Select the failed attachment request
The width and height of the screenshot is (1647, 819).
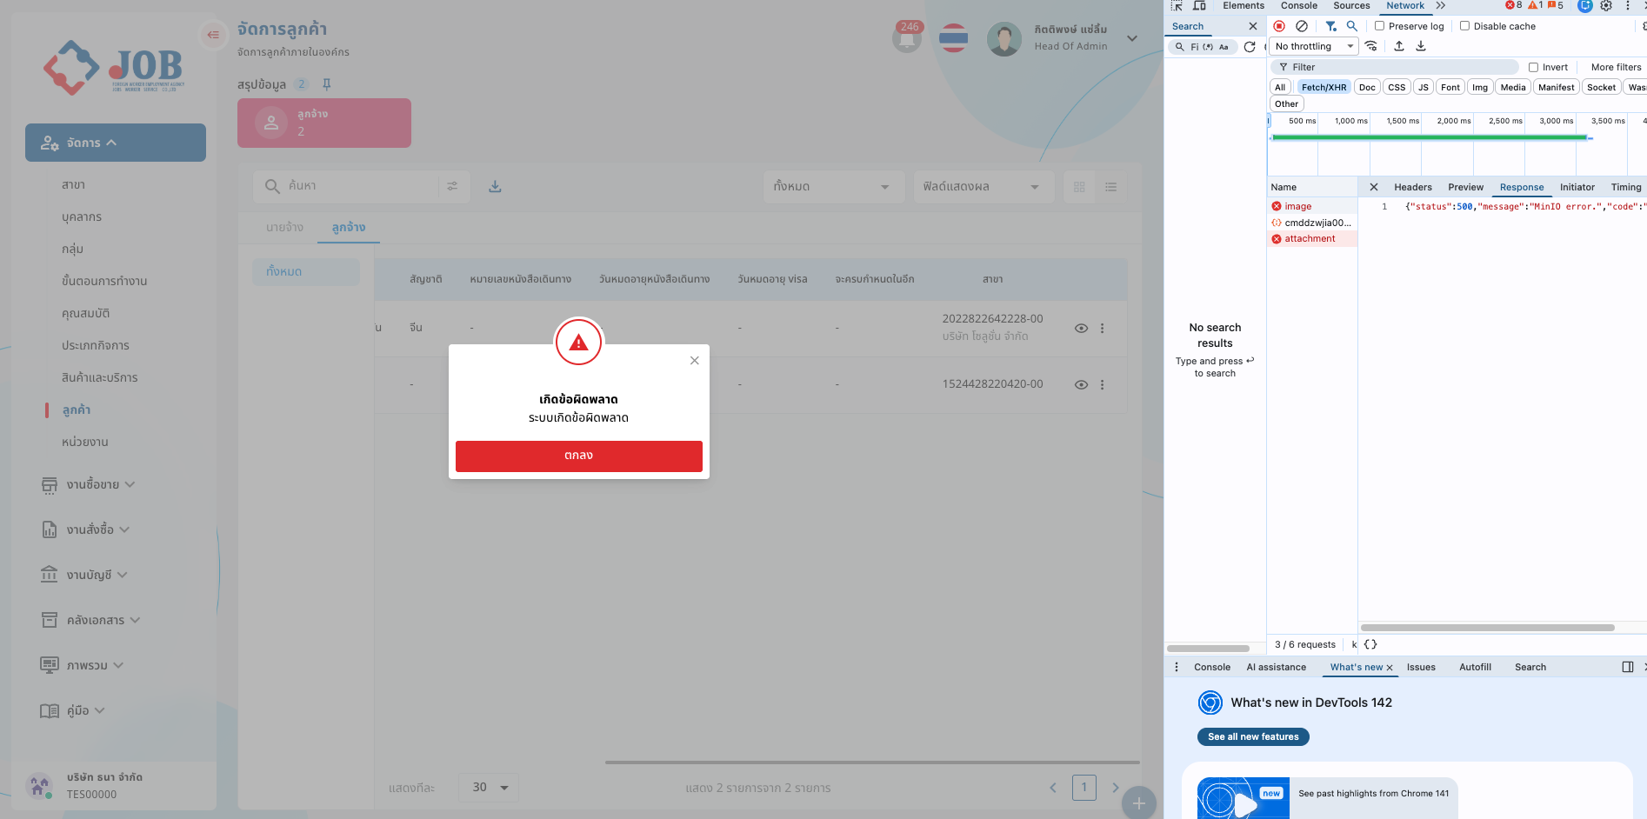point(1310,239)
